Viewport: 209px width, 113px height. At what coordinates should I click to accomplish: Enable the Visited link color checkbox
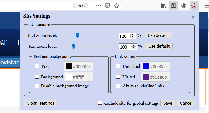point(118,77)
